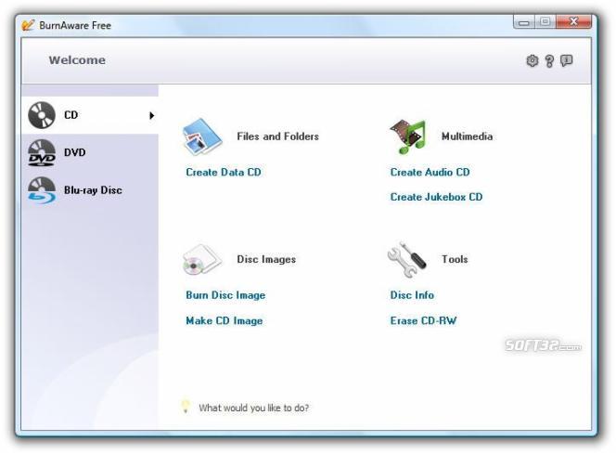Click the Multimedia heading
Viewport: 616px width, 454px height.
[468, 136]
